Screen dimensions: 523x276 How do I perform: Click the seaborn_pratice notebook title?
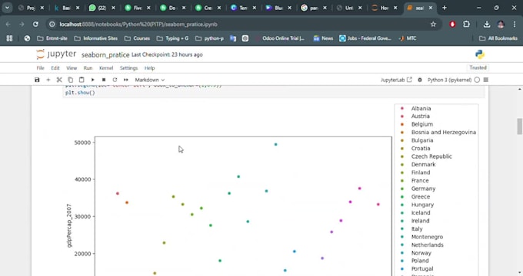click(105, 54)
